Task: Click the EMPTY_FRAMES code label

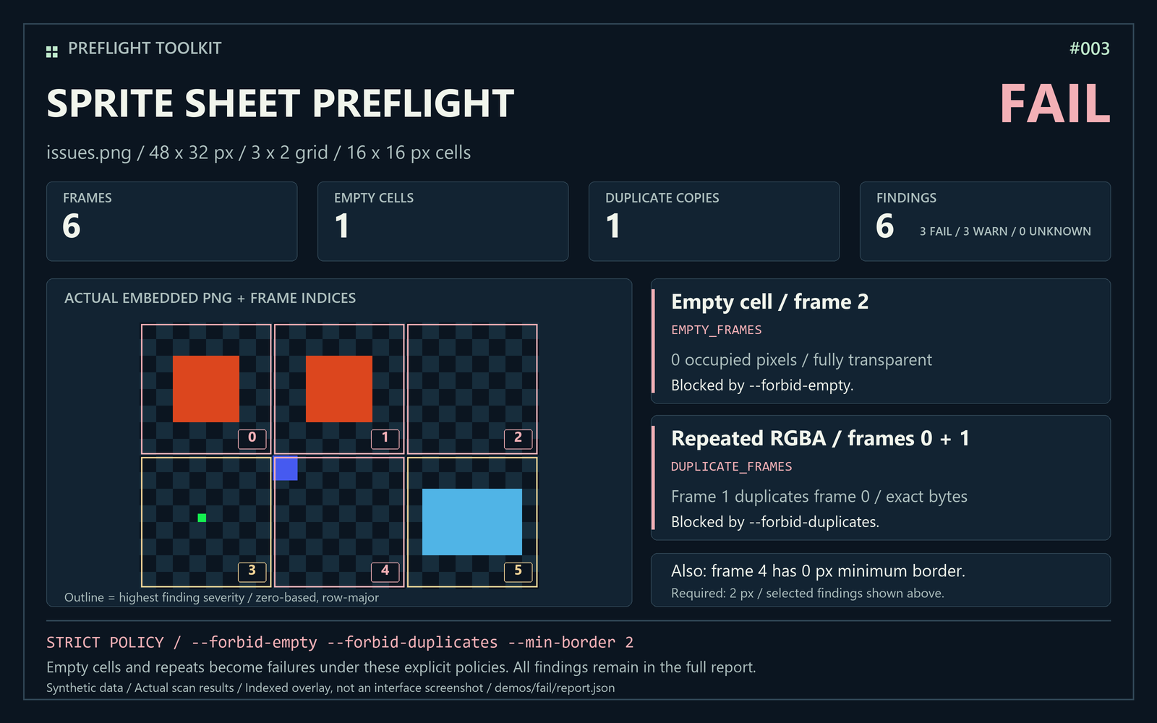Action: [717, 330]
